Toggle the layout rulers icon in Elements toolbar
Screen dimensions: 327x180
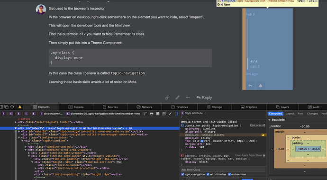coord(145,114)
